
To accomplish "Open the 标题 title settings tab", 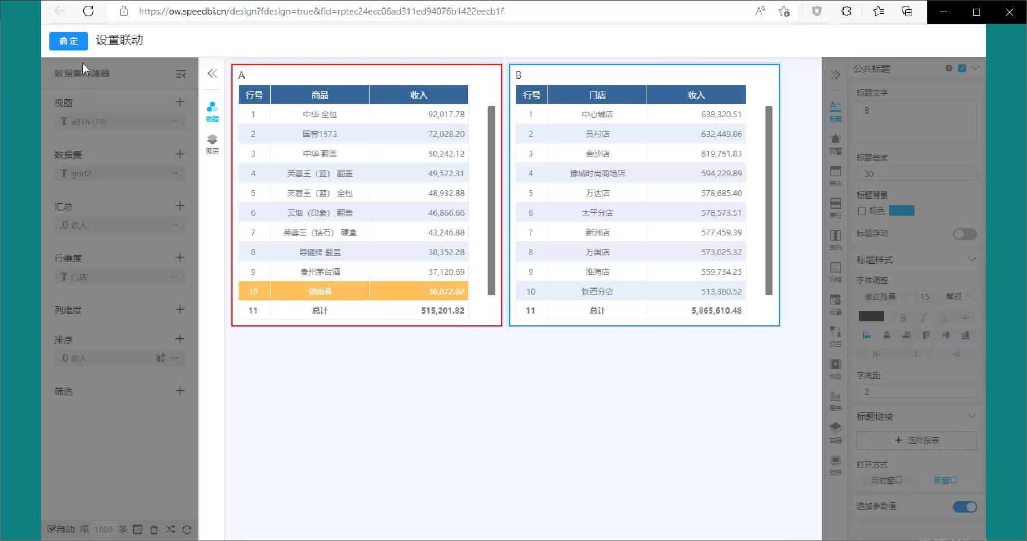I will pos(835,111).
